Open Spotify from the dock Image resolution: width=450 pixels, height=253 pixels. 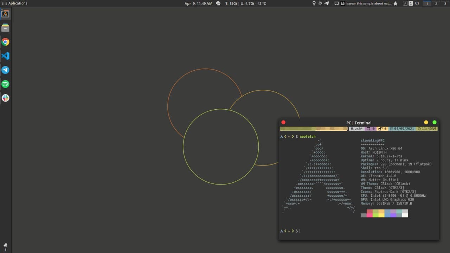coord(6,84)
